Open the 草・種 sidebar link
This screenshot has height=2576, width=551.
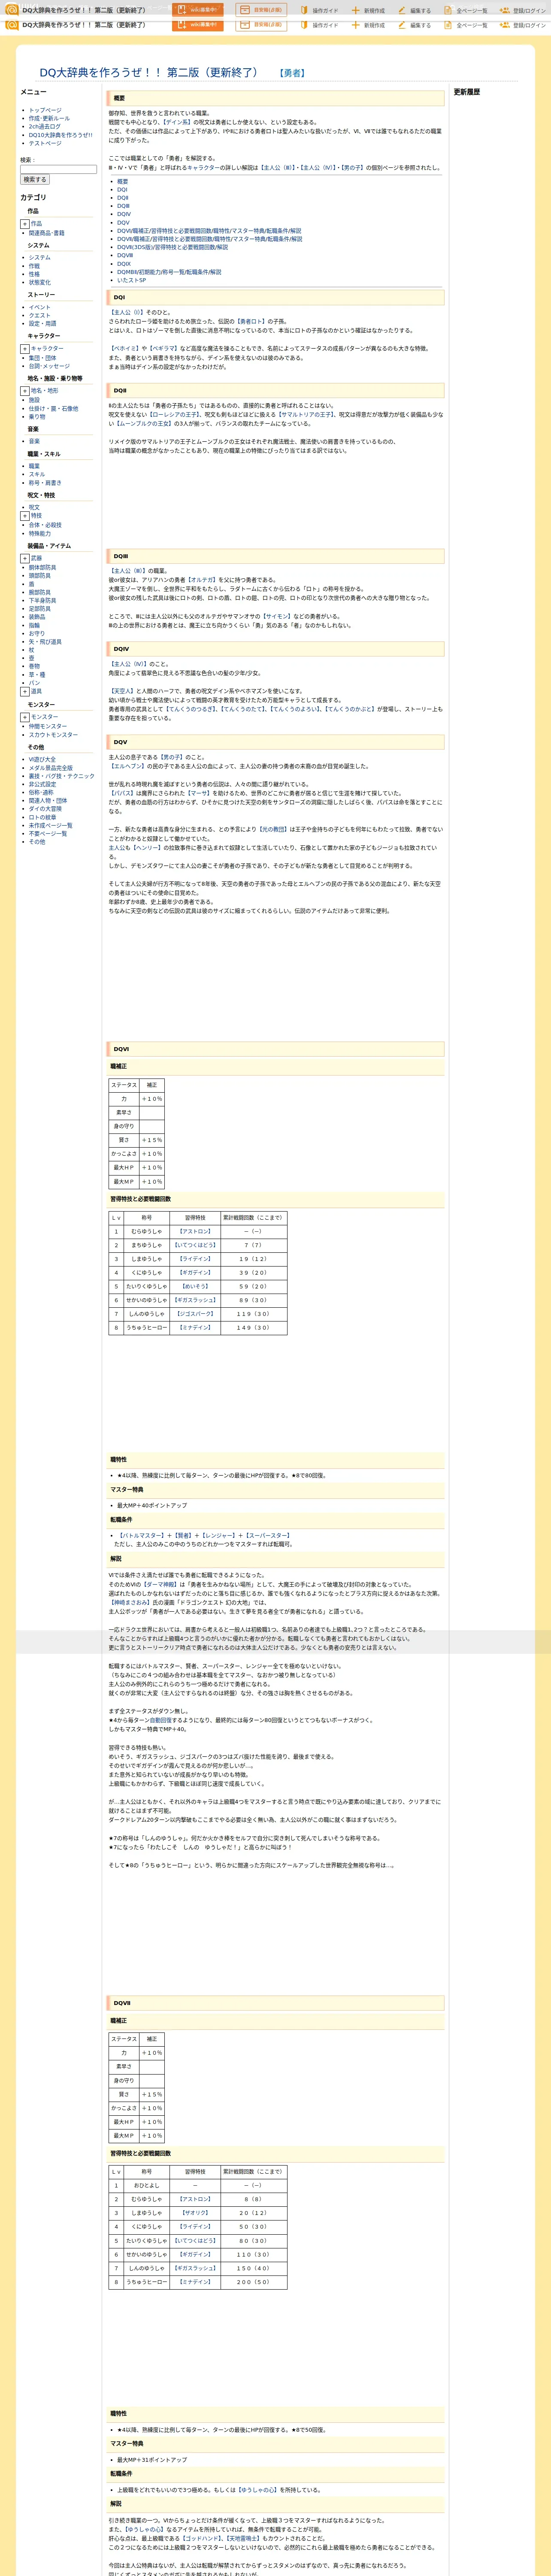coord(37,674)
